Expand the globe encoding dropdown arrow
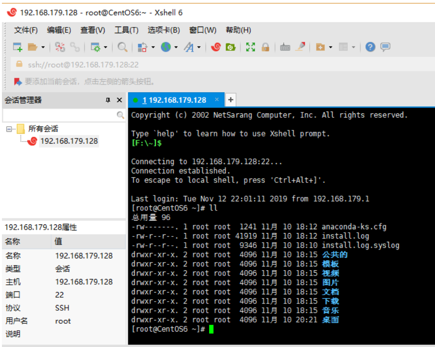The image size is (435, 347). tap(176, 47)
